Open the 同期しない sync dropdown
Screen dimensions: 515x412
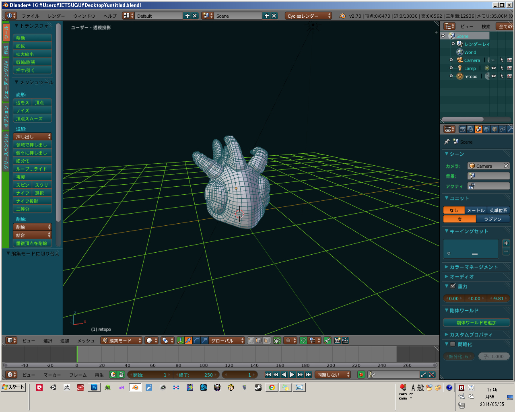[x=332, y=375]
